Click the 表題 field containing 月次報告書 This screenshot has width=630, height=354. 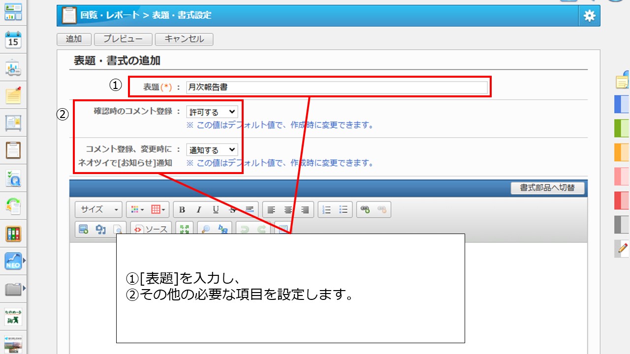[x=337, y=88]
